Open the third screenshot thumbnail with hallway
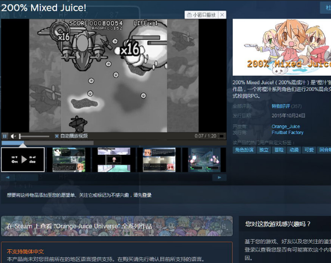 click(114, 160)
